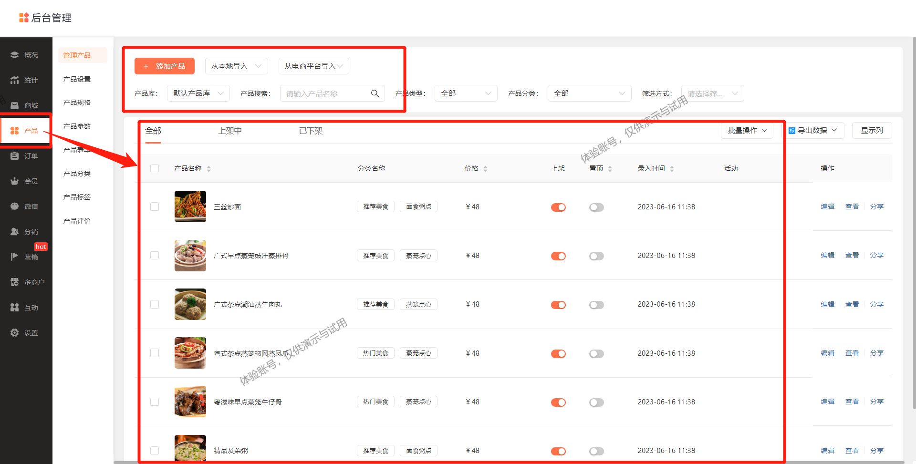Screen dimensions: 916x464
Task: Click the 显示列 button
Action: 872,131
